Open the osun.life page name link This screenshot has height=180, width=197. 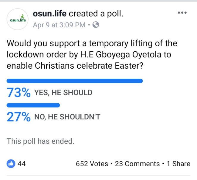point(50,14)
